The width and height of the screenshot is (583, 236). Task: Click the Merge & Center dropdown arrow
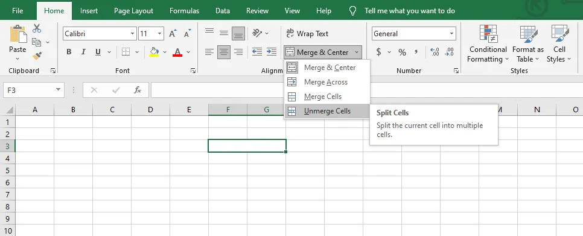tap(357, 52)
